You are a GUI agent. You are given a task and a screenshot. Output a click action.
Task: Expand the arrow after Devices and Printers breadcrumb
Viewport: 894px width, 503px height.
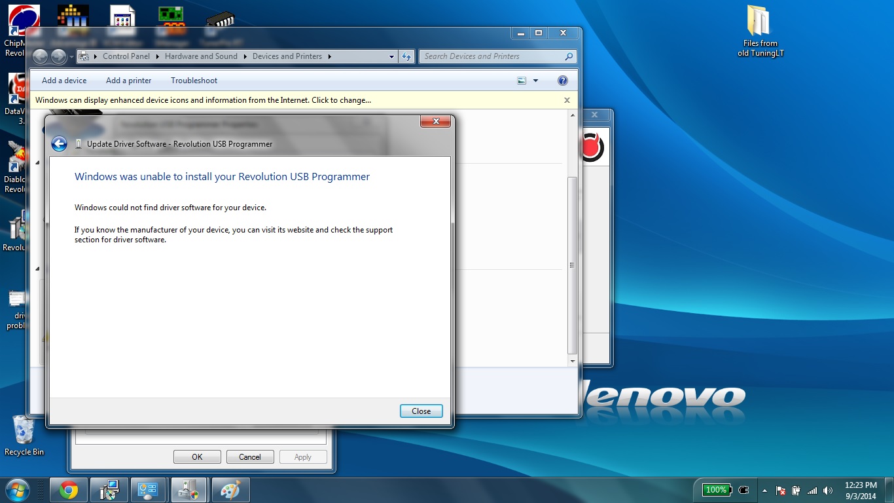coord(330,56)
